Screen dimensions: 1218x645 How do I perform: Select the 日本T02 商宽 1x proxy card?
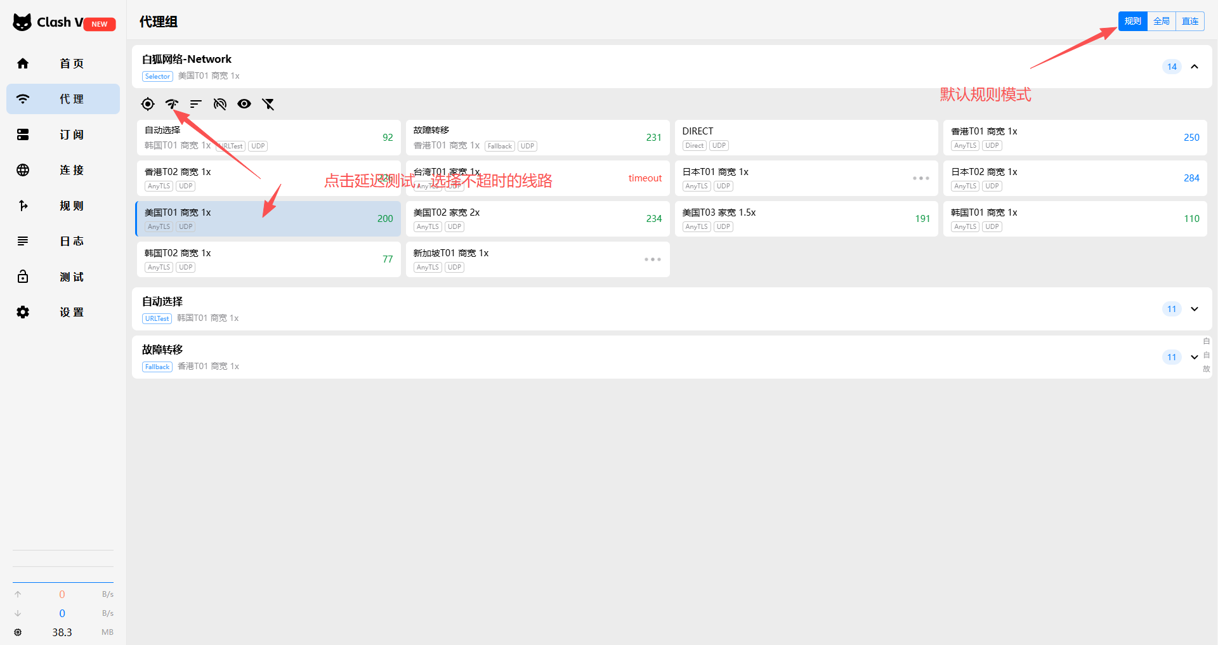coord(1075,178)
